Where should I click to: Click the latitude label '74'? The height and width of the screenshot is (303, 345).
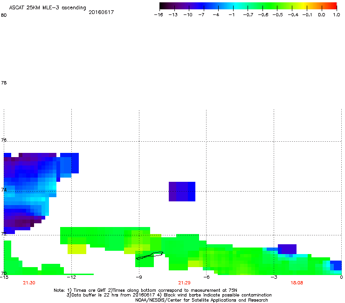pyautogui.click(x=4, y=190)
